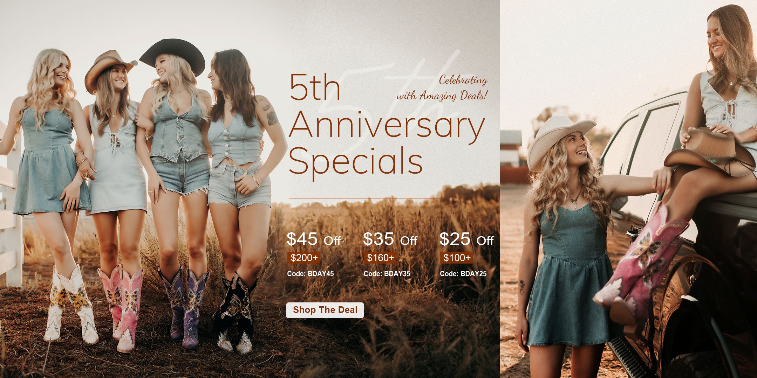Click the white butterfly cowboy boots

point(71,304)
